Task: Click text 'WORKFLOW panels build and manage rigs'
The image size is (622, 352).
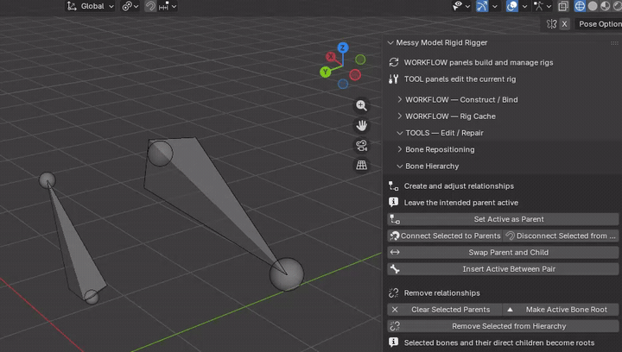Action: (479, 63)
